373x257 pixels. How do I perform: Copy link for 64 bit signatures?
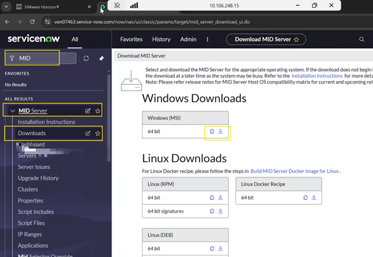point(212,211)
